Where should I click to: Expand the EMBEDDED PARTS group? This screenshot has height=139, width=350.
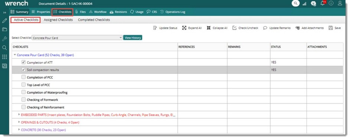coord(19,115)
